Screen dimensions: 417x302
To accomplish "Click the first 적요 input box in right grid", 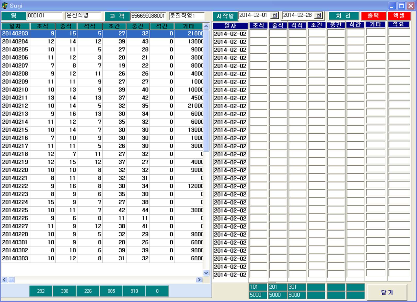I will pos(399,32).
